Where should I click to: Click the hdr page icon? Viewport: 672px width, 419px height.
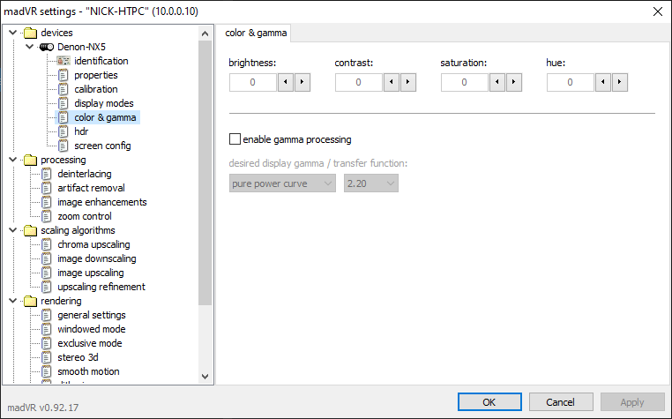[63, 131]
